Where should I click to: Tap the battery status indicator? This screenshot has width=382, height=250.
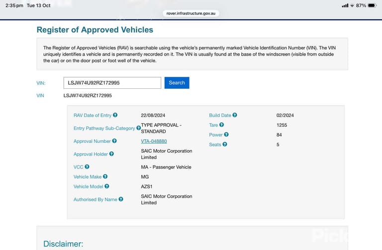373,5
